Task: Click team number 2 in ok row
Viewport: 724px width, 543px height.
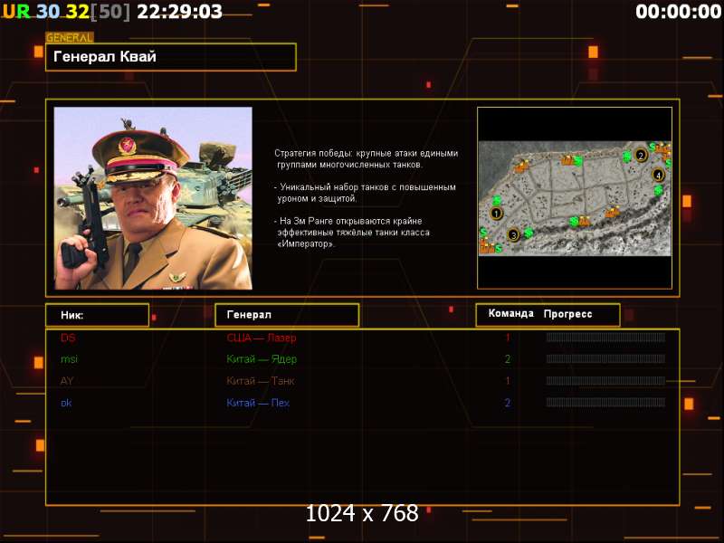Action: pyautogui.click(x=508, y=403)
